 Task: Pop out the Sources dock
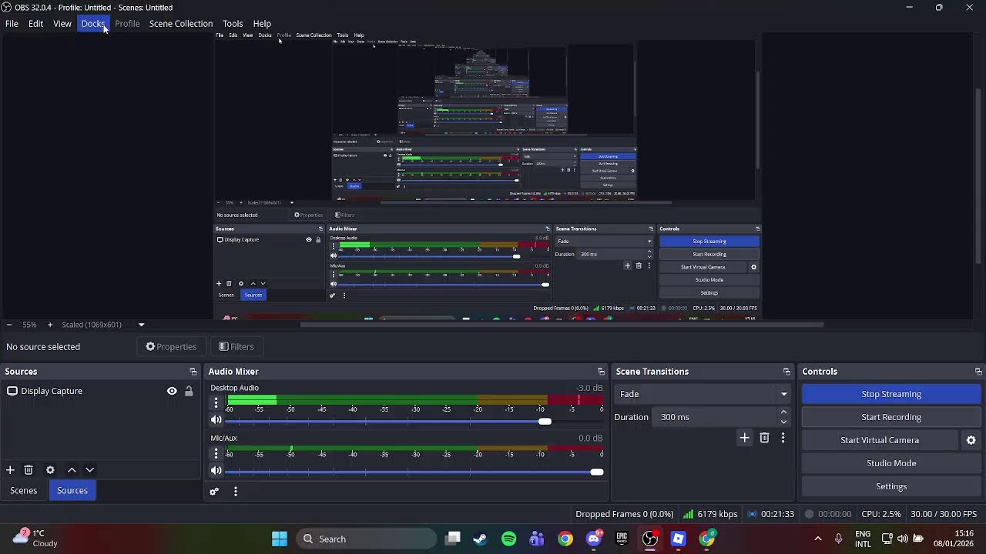pyautogui.click(x=193, y=372)
